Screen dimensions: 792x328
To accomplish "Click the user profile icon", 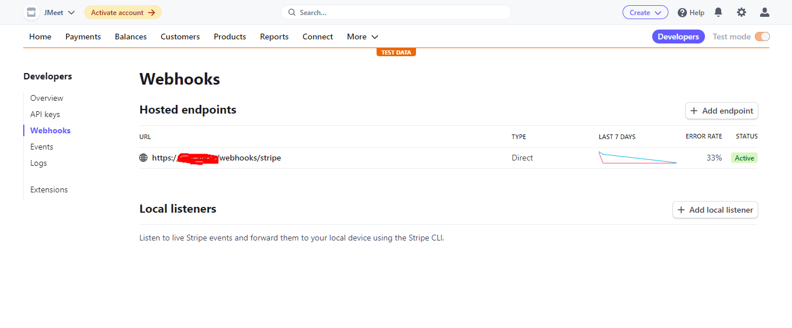I will 765,12.
